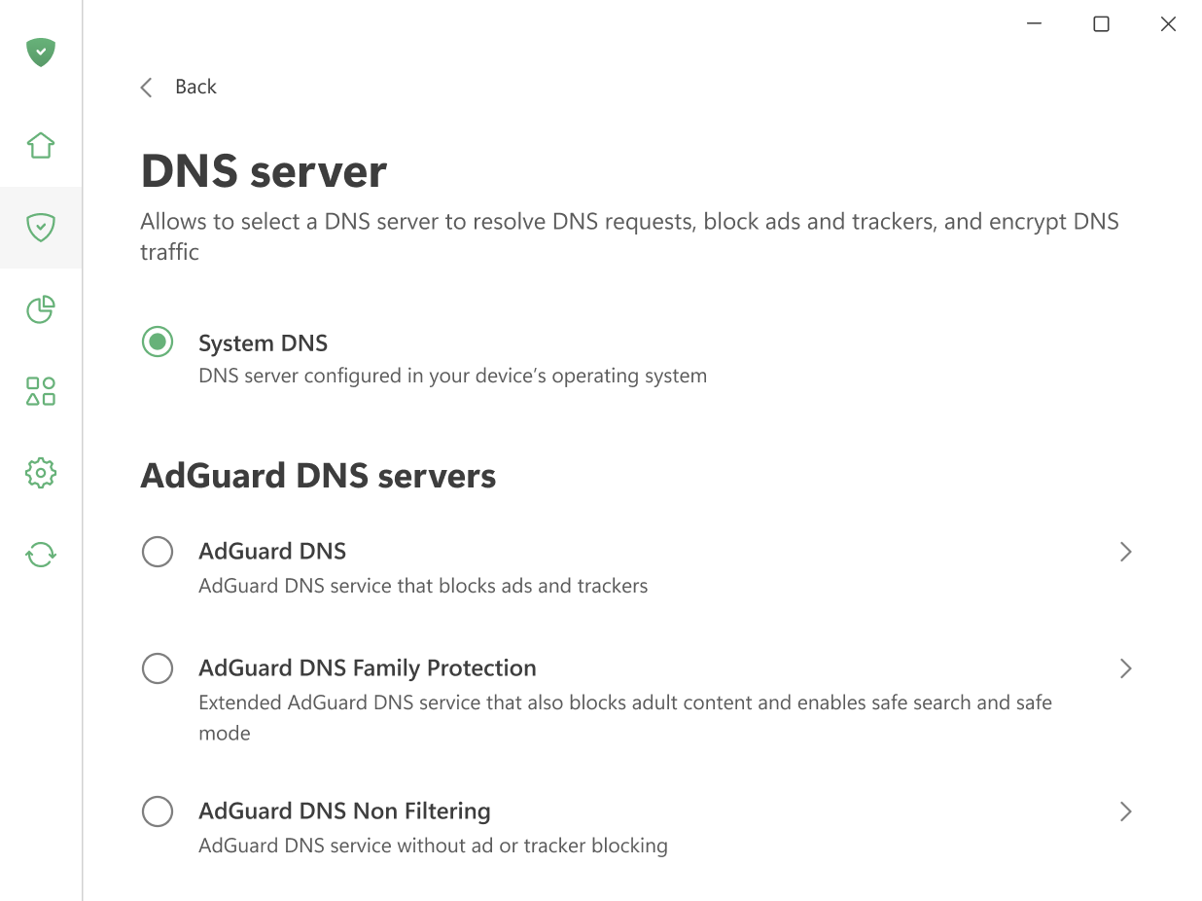Select the System DNS radio button
The width and height of the screenshot is (1202, 901).
(x=157, y=342)
